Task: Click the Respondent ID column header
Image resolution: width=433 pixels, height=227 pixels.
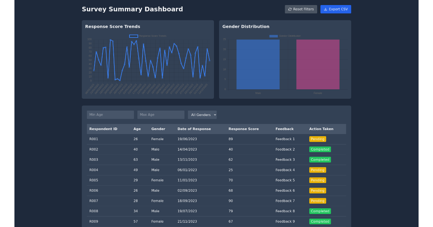Action: (103, 129)
